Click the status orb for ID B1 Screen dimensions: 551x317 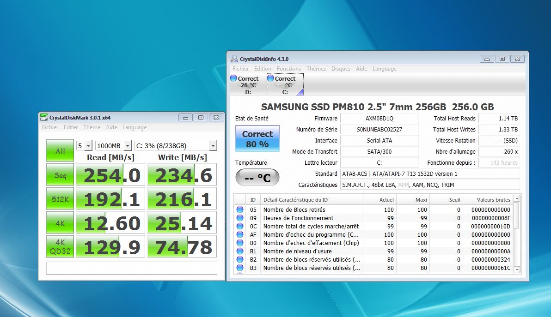pyautogui.click(x=240, y=251)
